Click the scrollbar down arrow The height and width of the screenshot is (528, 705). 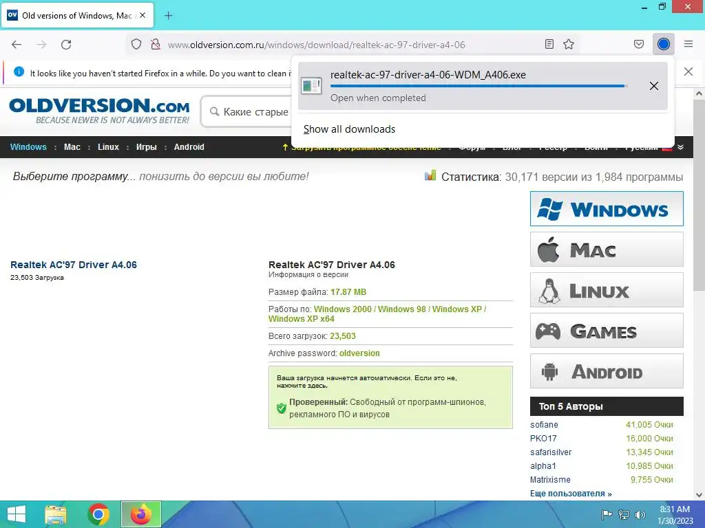(x=699, y=495)
